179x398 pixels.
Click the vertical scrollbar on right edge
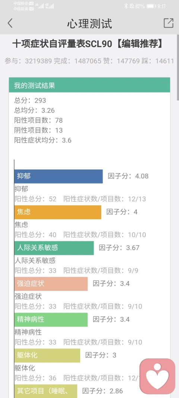(178, 69)
